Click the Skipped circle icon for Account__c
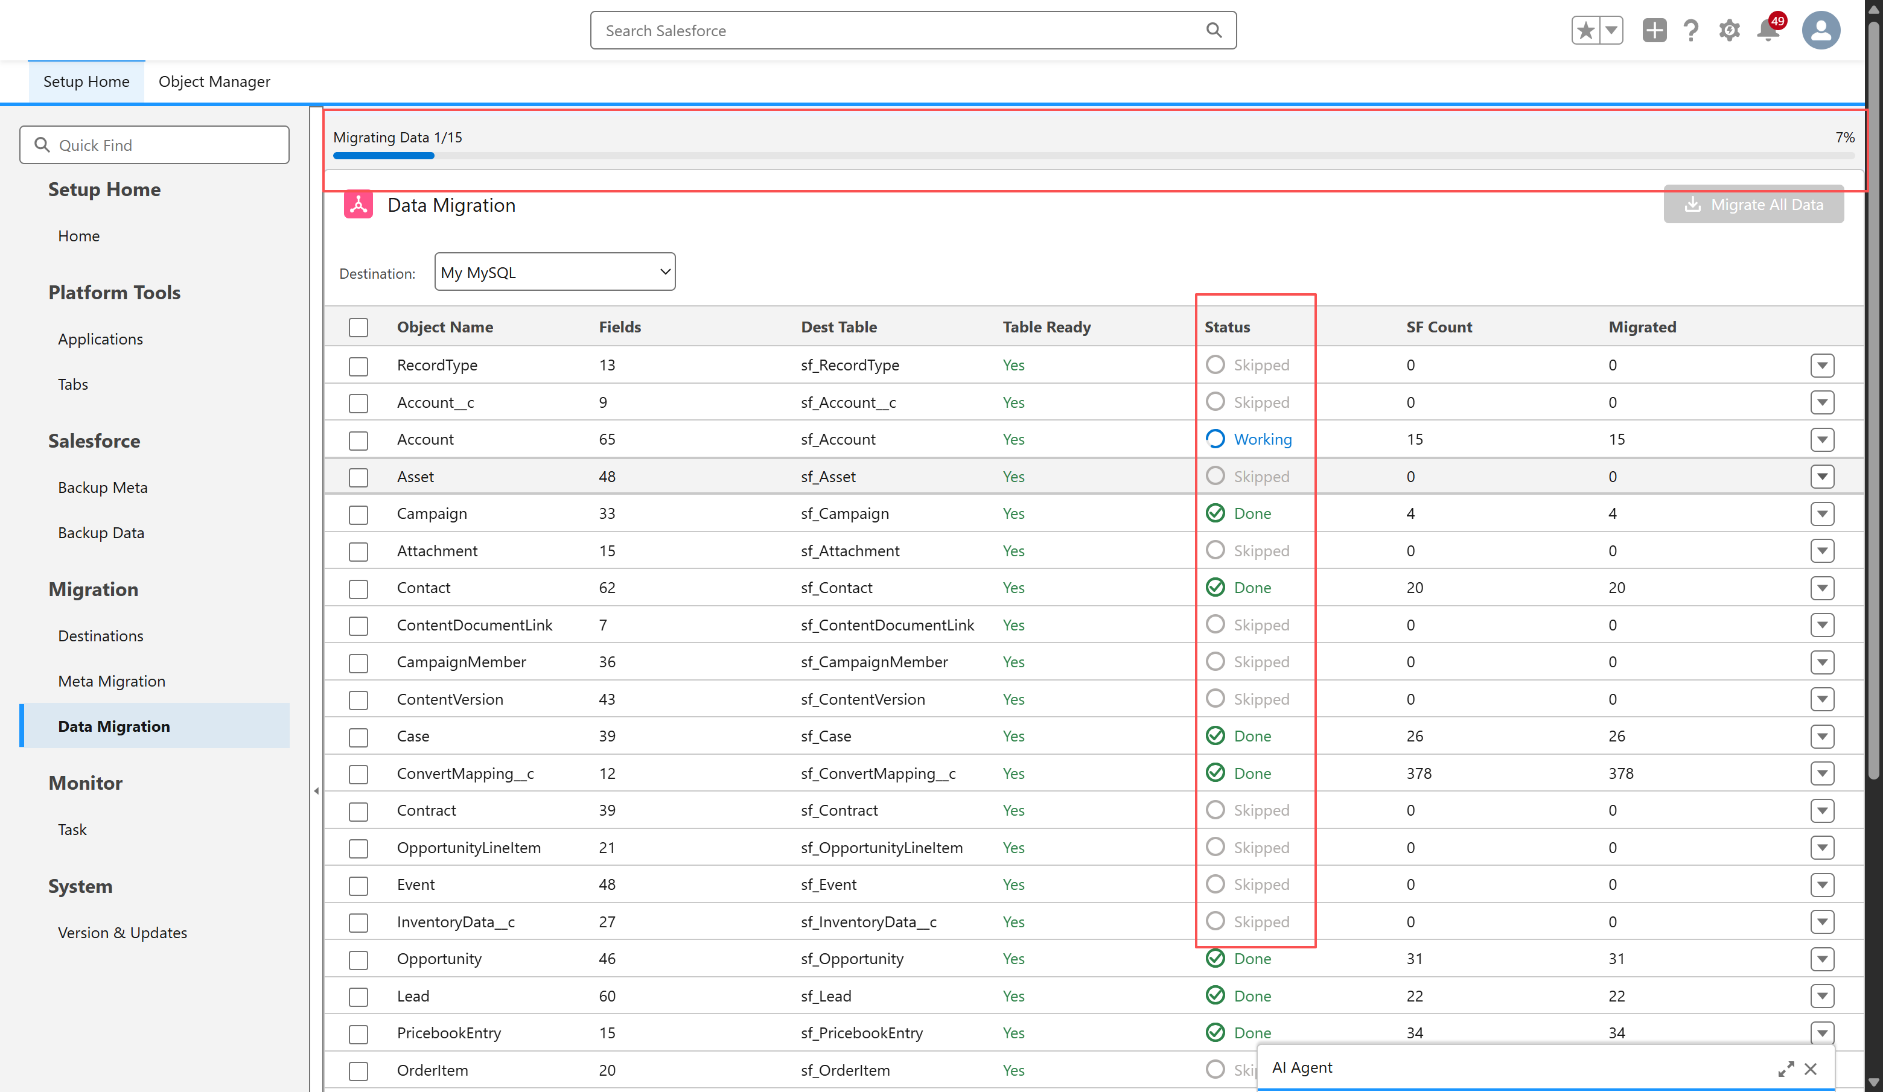This screenshot has width=1883, height=1092. (x=1215, y=402)
